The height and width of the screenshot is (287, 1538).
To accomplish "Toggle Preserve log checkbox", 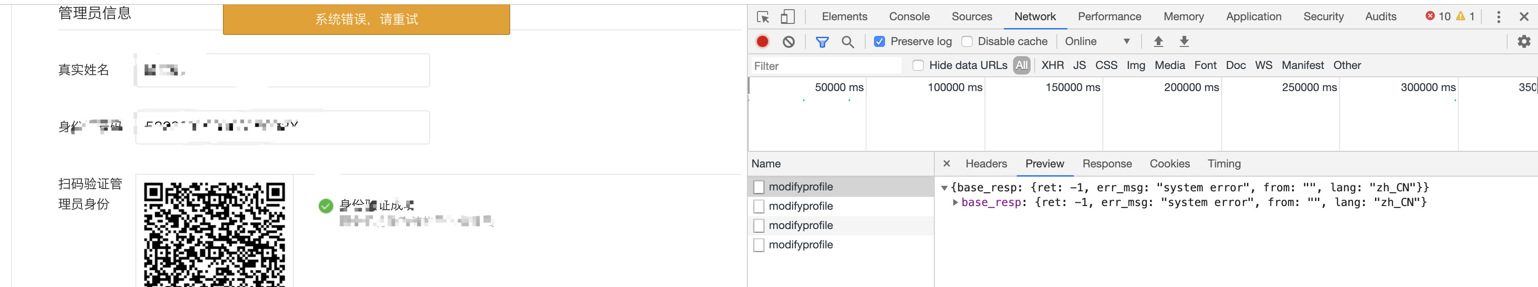I will (880, 41).
